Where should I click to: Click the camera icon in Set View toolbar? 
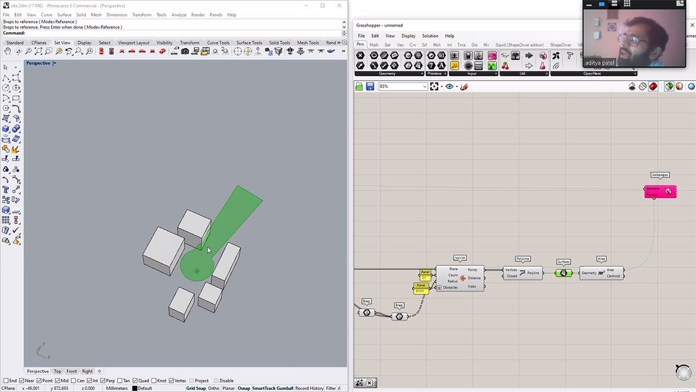point(184,52)
